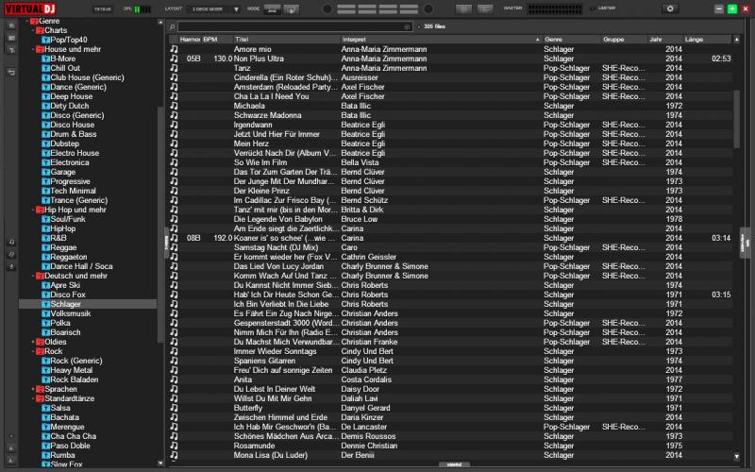The width and height of the screenshot is (755, 472).
Task: Click the favorites star icon in left sidebar
Action: tap(11, 25)
